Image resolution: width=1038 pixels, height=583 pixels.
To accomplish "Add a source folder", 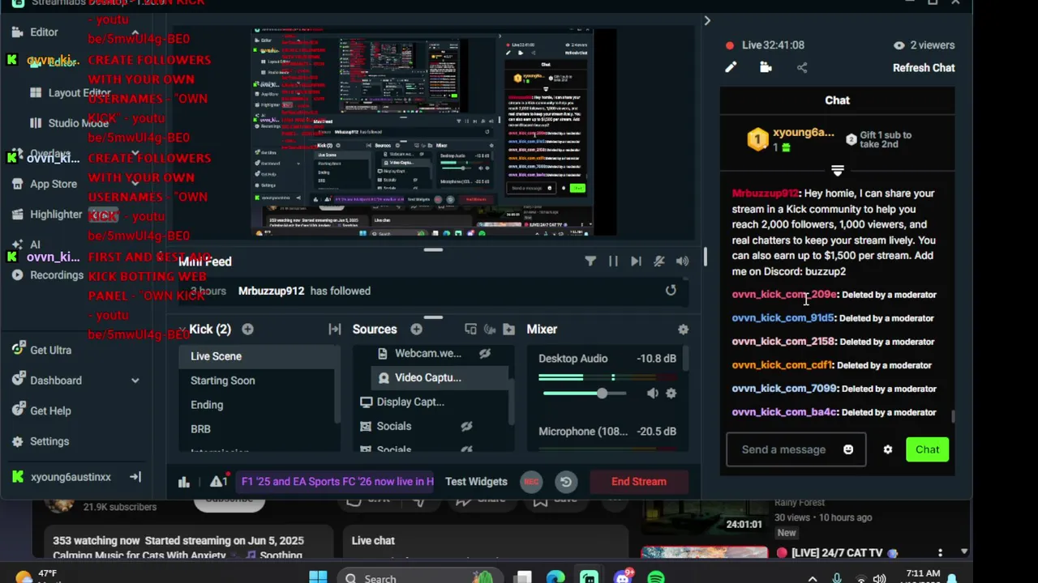I will 508,329.
